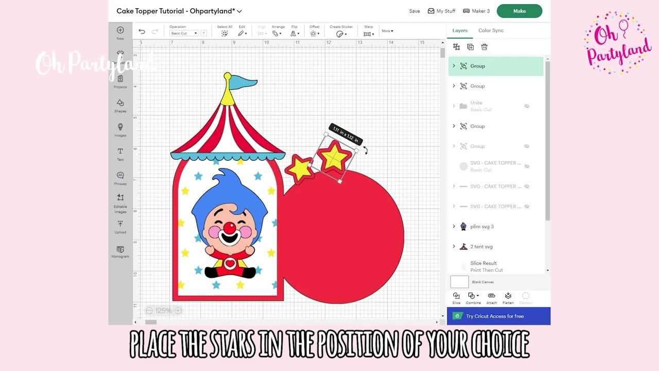Click the Select All icon
The height and width of the screenshot is (371, 659).
tap(224, 33)
